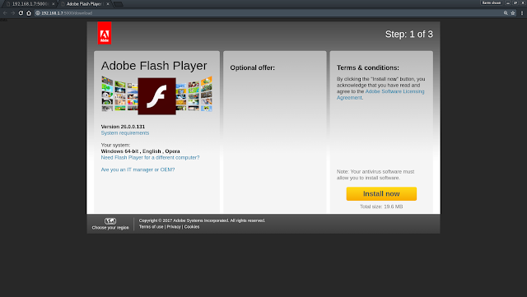Open the browser three-dot menu
The height and width of the screenshot is (297, 527).
pos(522,13)
